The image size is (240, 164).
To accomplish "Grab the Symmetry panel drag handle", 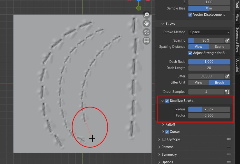I will (x=229, y=155).
